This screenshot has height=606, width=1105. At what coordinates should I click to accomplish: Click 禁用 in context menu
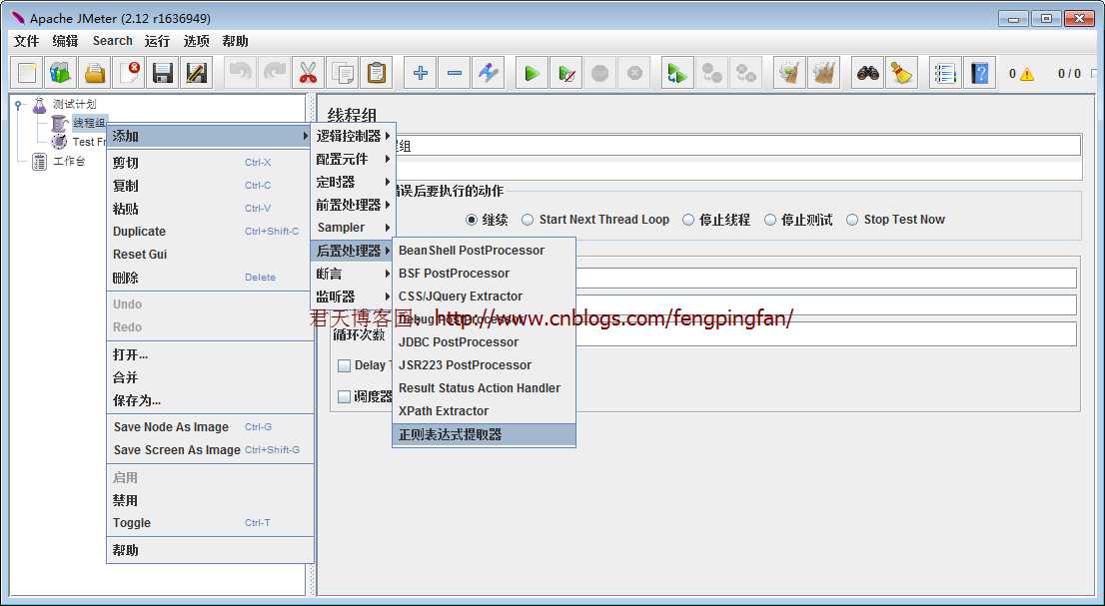pos(209,500)
